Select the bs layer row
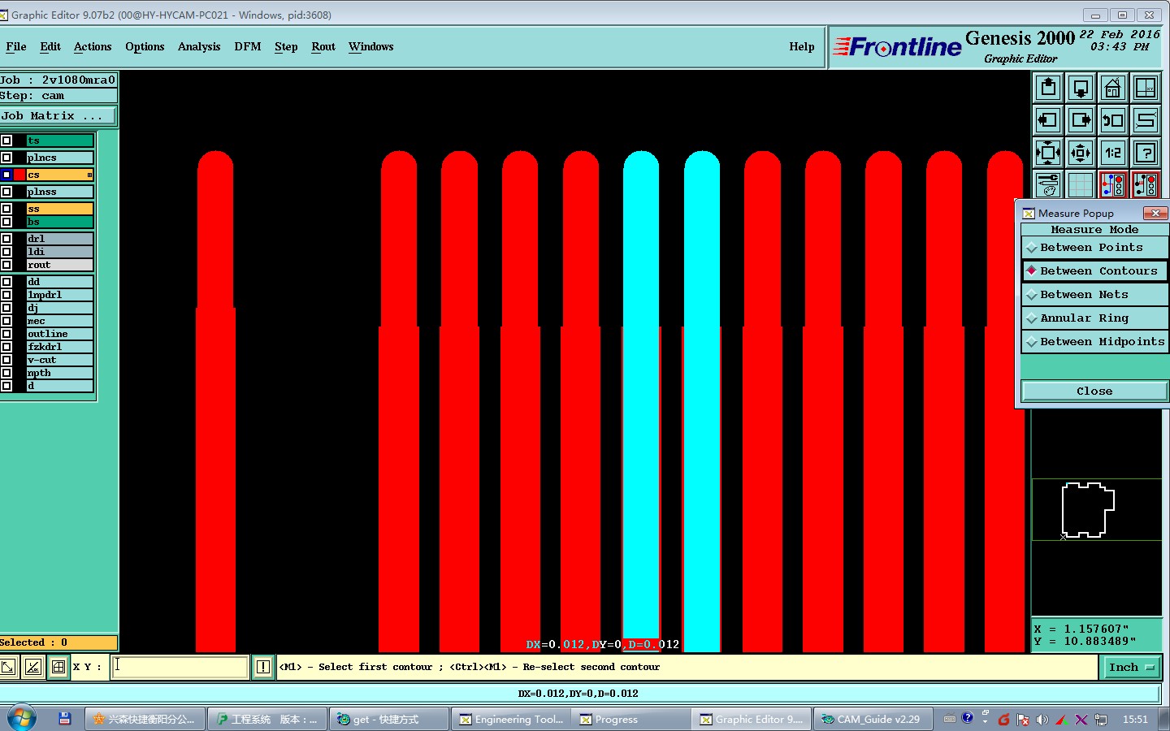This screenshot has width=1170, height=731. tap(60, 222)
